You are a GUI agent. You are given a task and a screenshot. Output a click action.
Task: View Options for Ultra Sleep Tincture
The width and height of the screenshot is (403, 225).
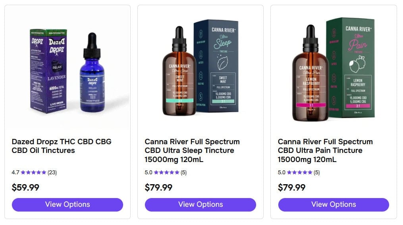click(x=201, y=204)
